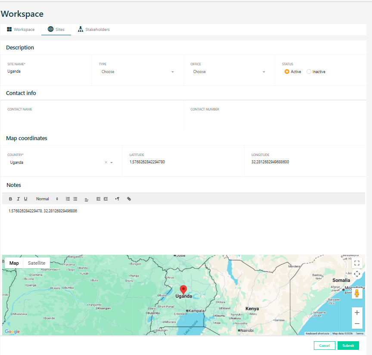
Task: Submit the site form
Action: (x=348, y=346)
